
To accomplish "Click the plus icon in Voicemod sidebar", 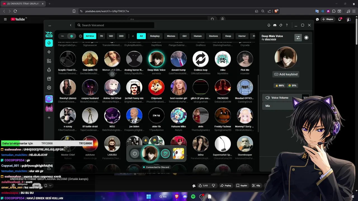I will coord(49,118).
